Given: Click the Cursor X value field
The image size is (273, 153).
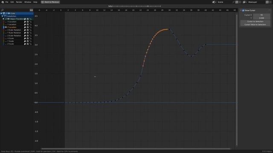Looking at the screenshot, I should [x=261, y=15].
